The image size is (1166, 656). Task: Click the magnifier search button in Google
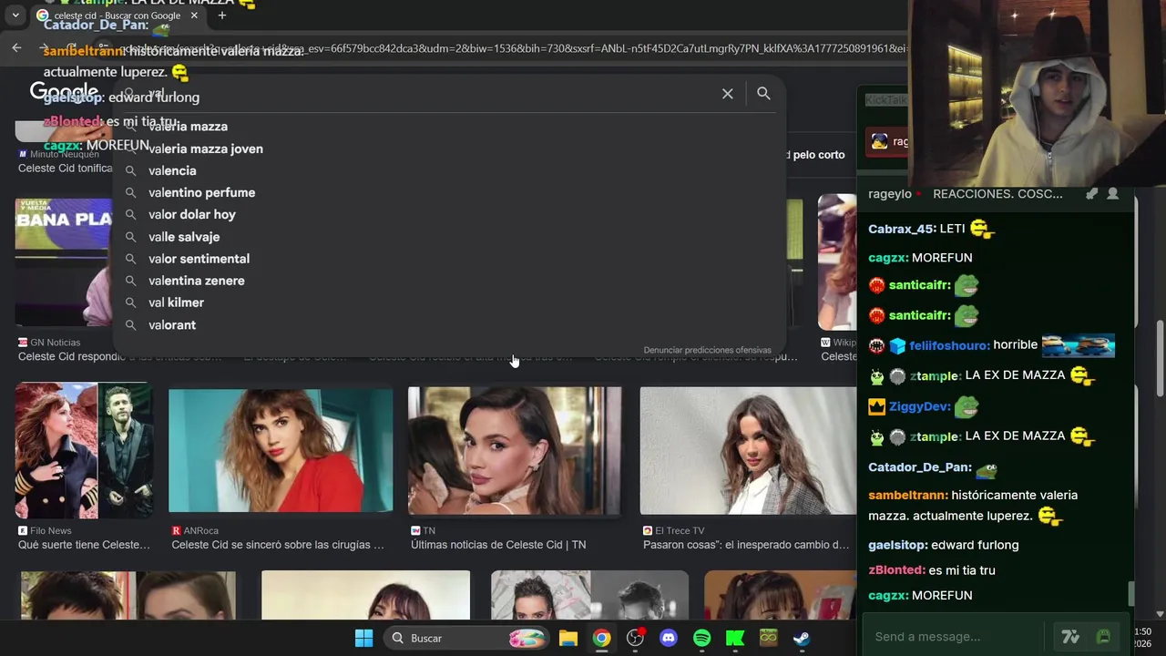[x=763, y=94]
